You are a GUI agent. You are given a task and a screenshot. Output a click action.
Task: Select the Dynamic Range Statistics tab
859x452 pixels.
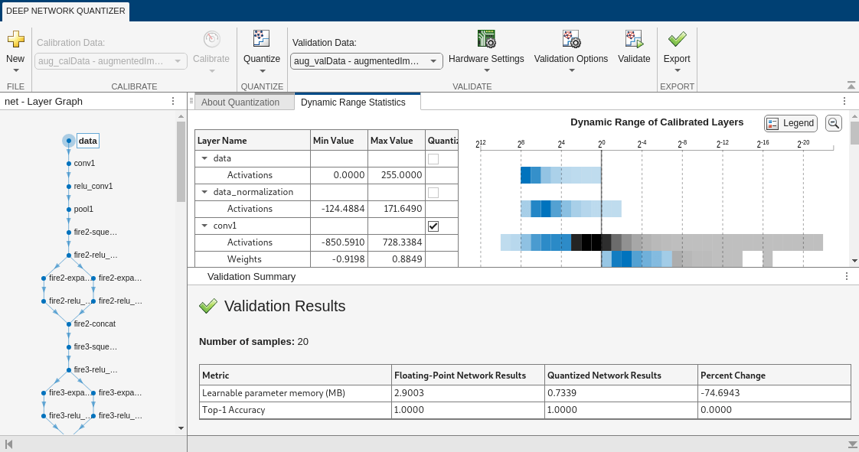(x=353, y=102)
